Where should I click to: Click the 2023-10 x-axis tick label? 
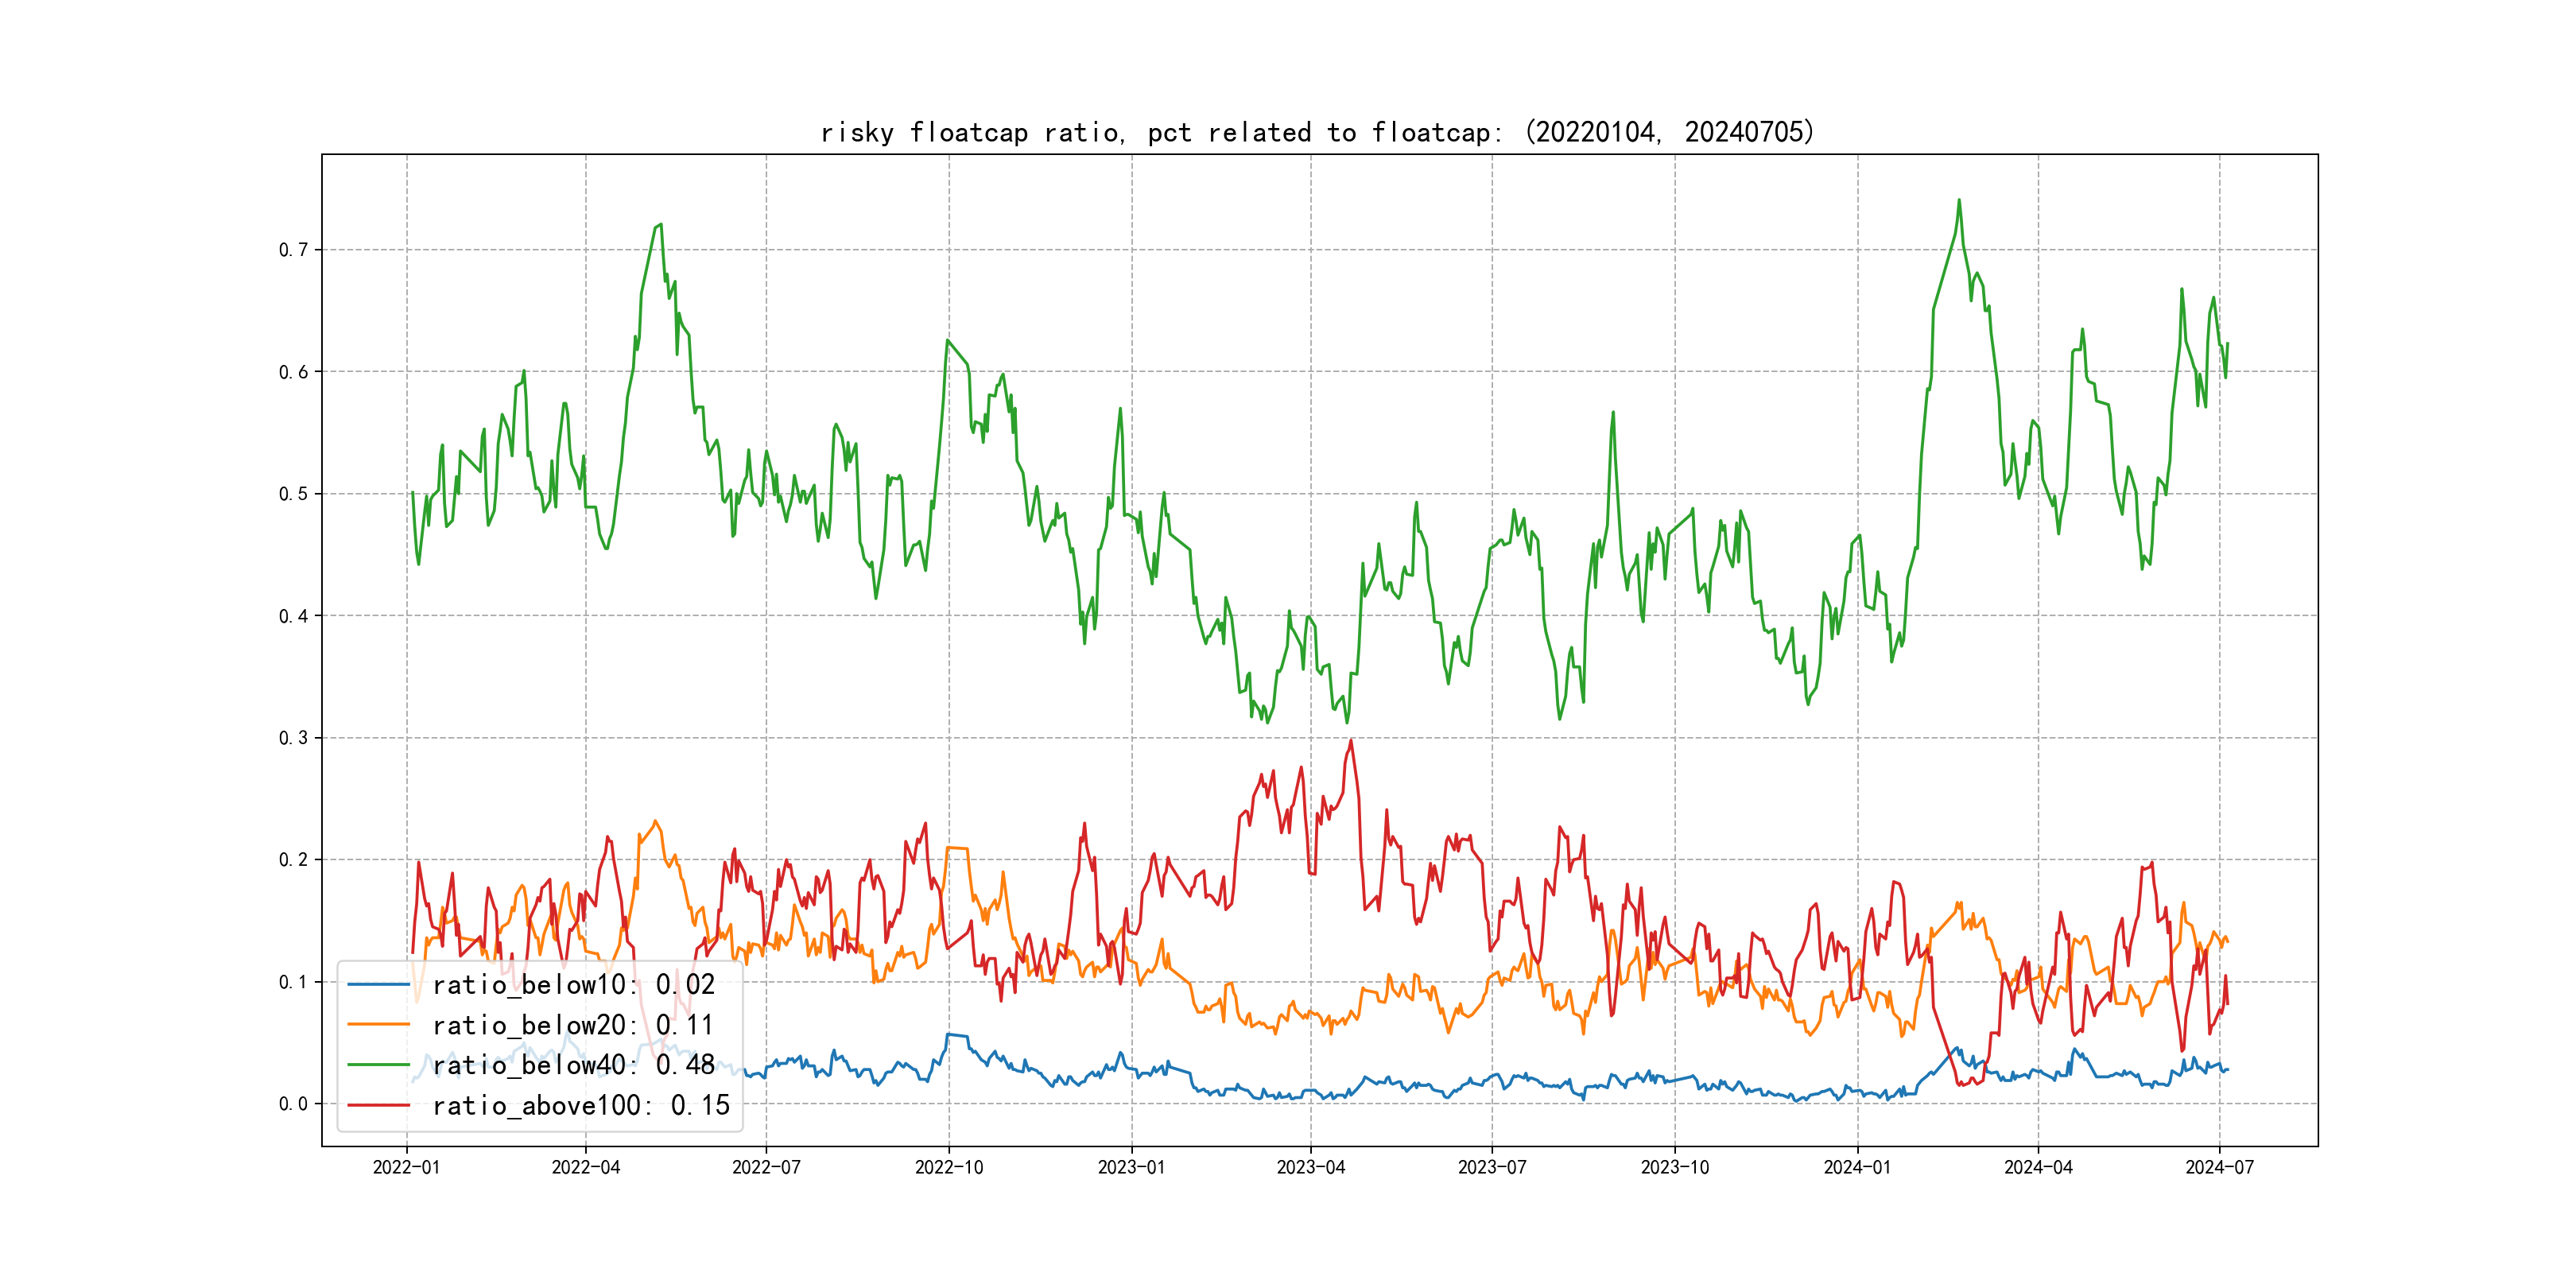point(1675,1167)
